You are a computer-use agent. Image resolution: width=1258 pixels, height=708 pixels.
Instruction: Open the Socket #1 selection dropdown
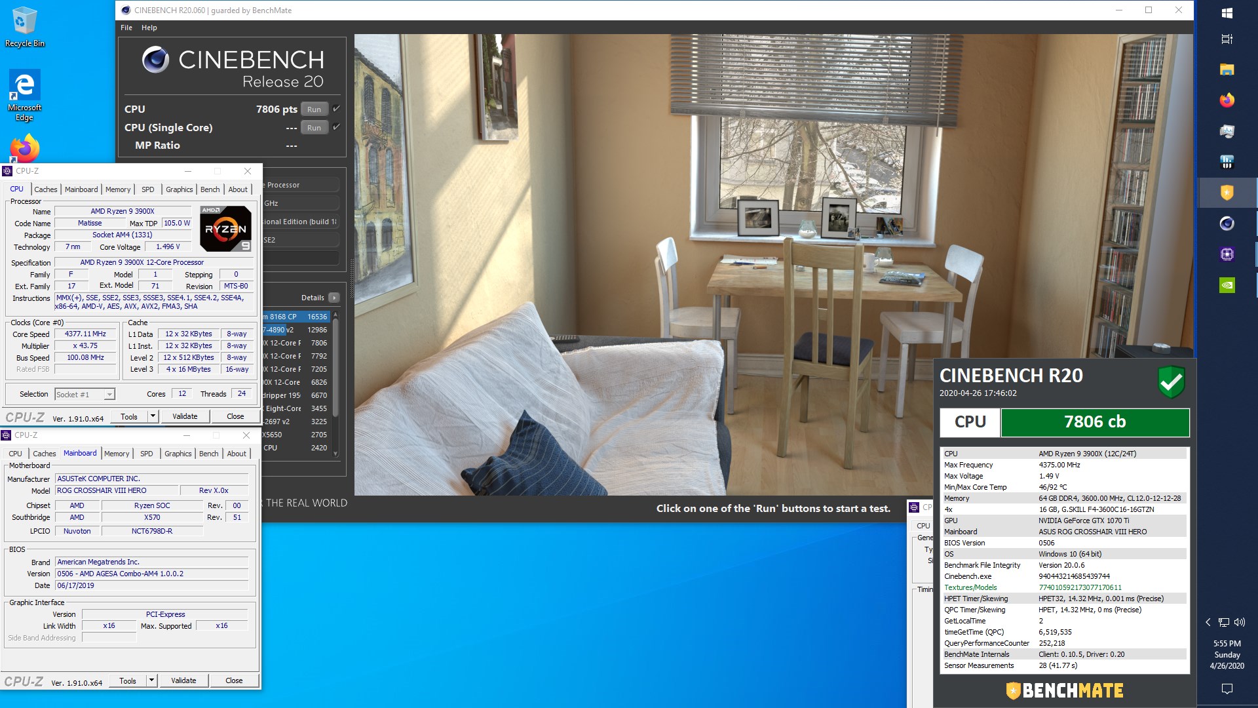(x=109, y=395)
